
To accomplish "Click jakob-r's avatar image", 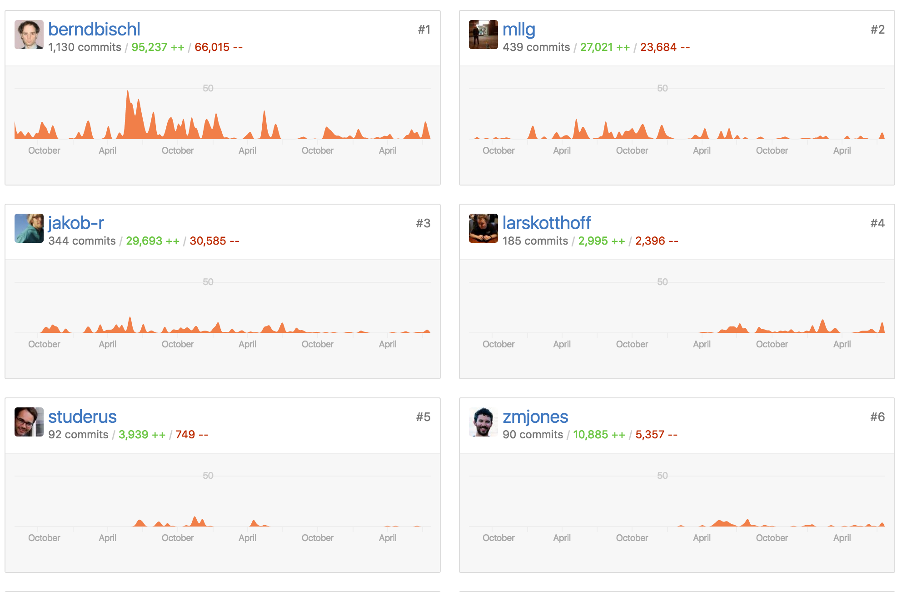I will pos(29,228).
